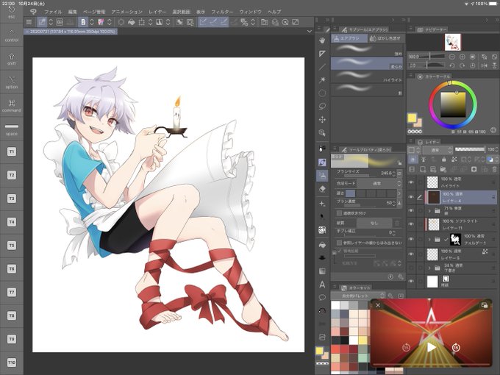The image size is (500, 375).
Task: Open the color set palette dropdown
Action: pos(358,296)
